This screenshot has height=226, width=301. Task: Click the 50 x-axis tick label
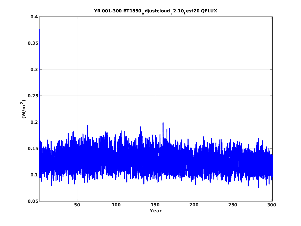coord(77,205)
